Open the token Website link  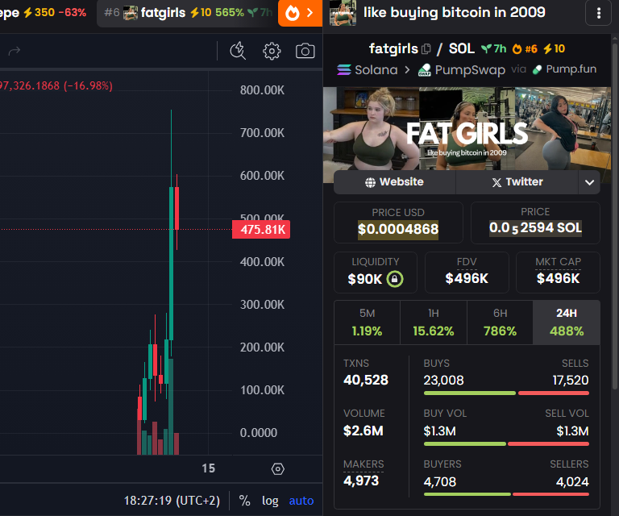coord(394,182)
